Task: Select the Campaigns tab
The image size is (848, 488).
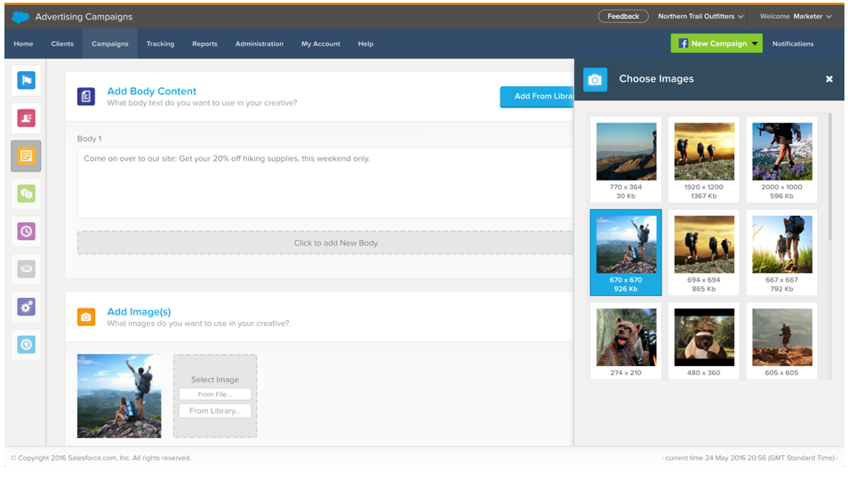Action: pos(110,44)
